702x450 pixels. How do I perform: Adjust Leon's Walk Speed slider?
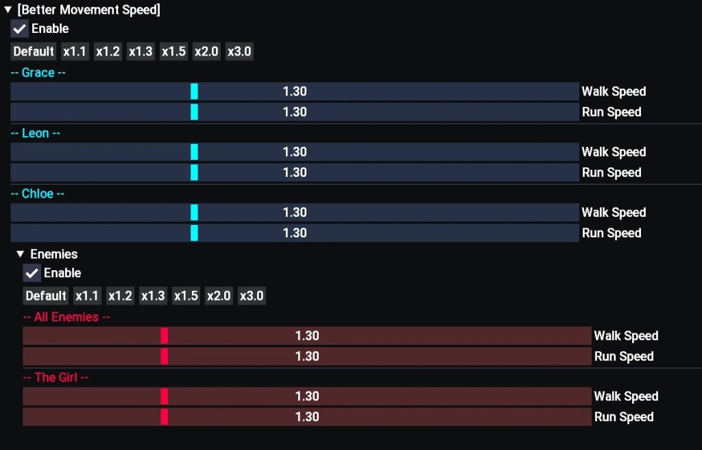[295, 152]
